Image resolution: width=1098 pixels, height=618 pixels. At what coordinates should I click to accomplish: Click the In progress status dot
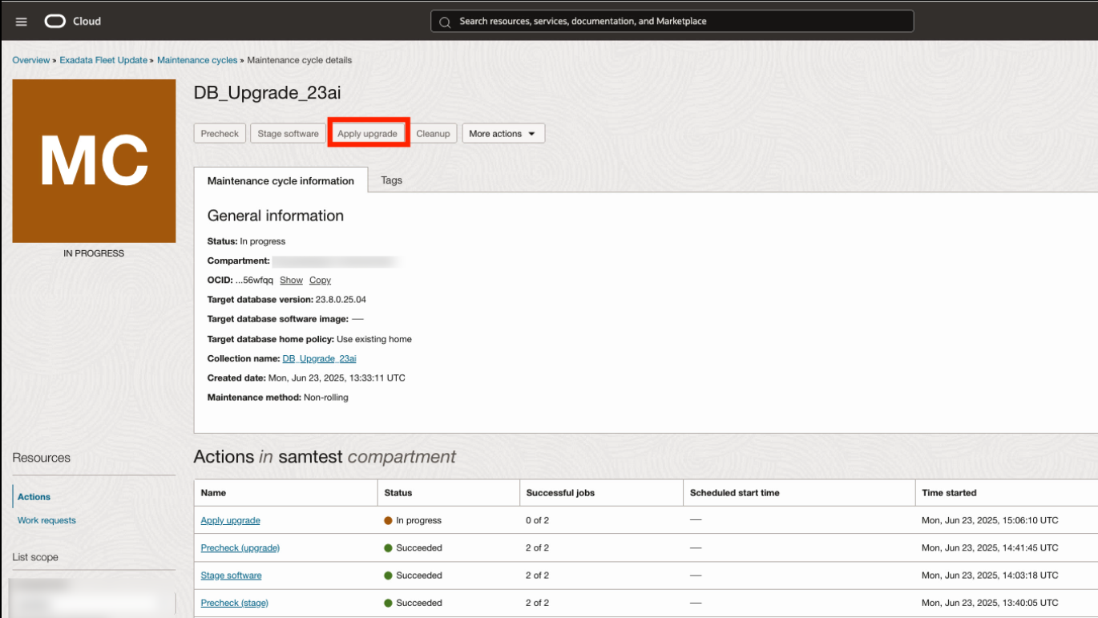[x=390, y=519]
